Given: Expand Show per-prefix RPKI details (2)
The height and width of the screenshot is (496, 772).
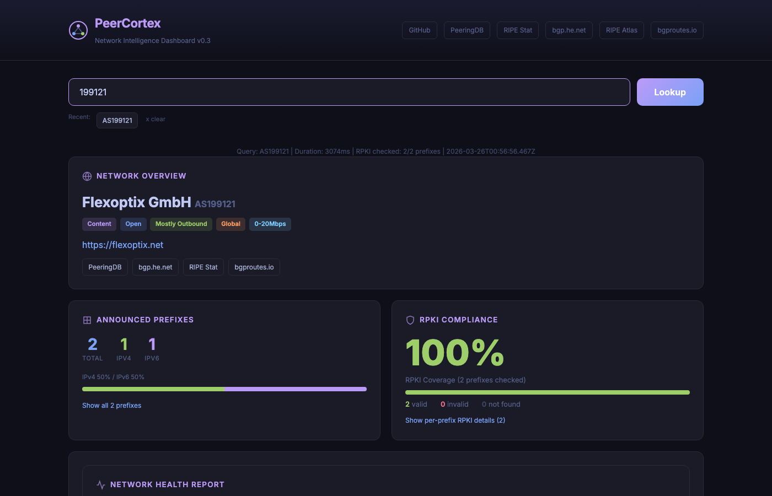Looking at the screenshot, I should (x=455, y=420).
